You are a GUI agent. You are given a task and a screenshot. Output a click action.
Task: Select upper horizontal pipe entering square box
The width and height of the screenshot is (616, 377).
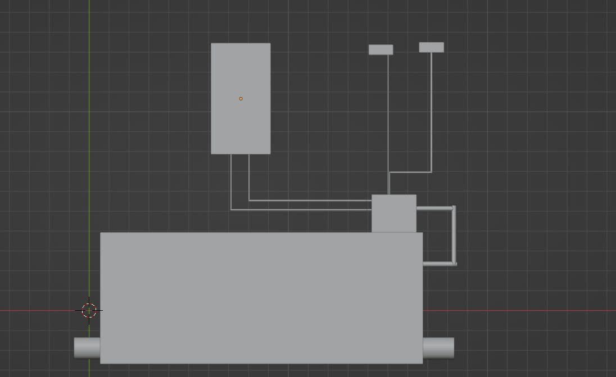pyautogui.click(x=309, y=200)
